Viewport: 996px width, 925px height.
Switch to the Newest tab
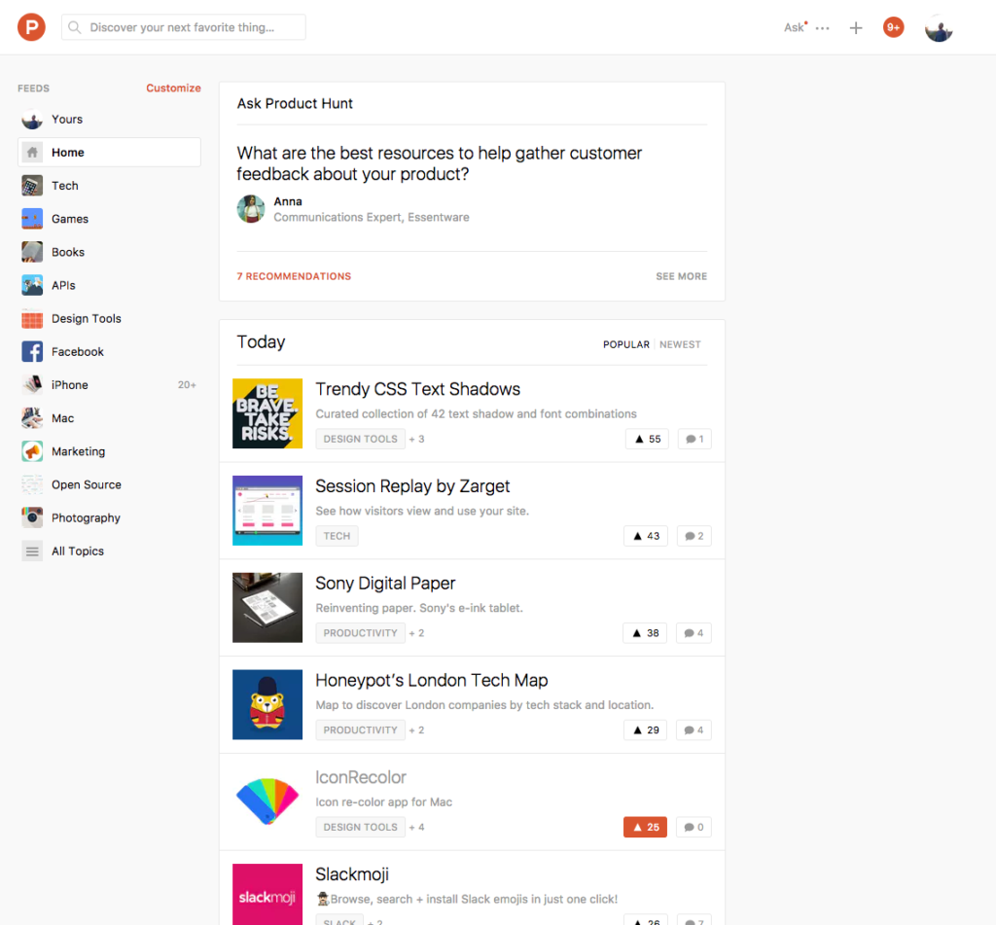click(x=680, y=344)
